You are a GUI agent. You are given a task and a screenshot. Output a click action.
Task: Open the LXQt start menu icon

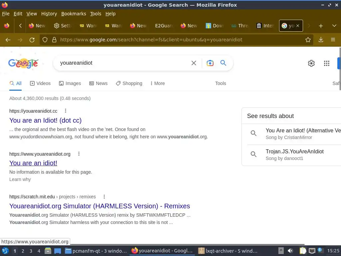point(5,251)
